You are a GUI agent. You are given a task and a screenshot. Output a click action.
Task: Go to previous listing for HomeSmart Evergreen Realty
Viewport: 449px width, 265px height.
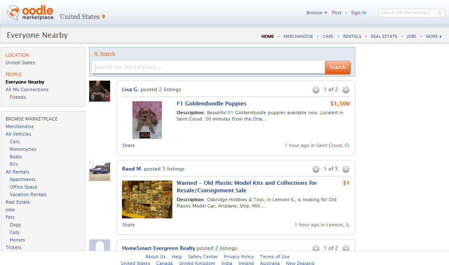(x=316, y=248)
